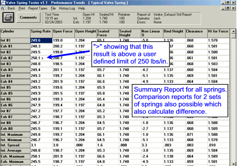Click the 197.7 Open Force cell of Int #7

64,111
